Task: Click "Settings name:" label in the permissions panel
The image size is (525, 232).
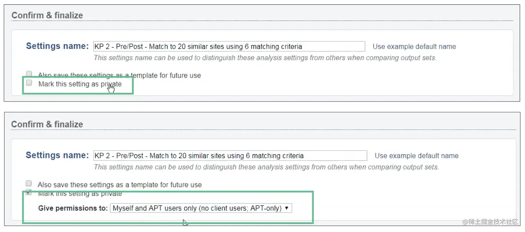Action: tap(57, 155)
